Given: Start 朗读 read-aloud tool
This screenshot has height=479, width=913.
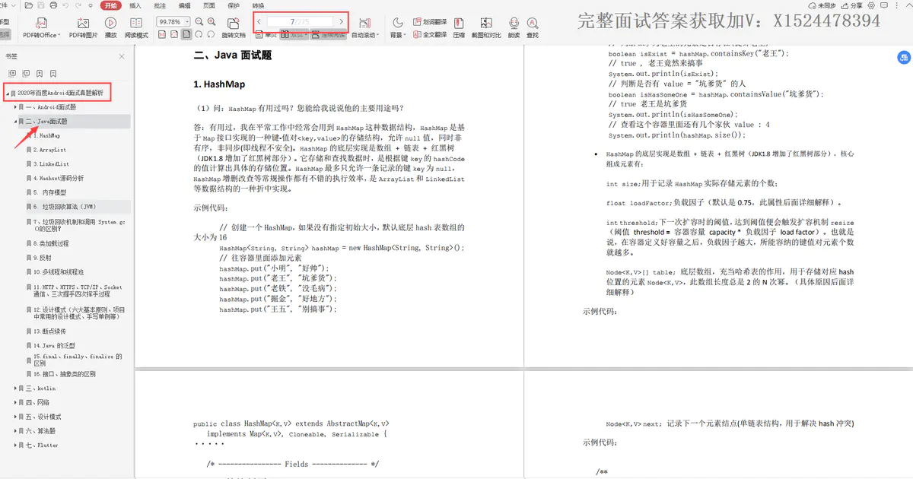Looking at the screenshot, I should [514, 28].
